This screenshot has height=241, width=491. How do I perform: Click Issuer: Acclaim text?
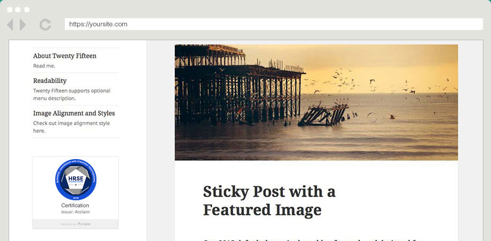coord(75,212)
